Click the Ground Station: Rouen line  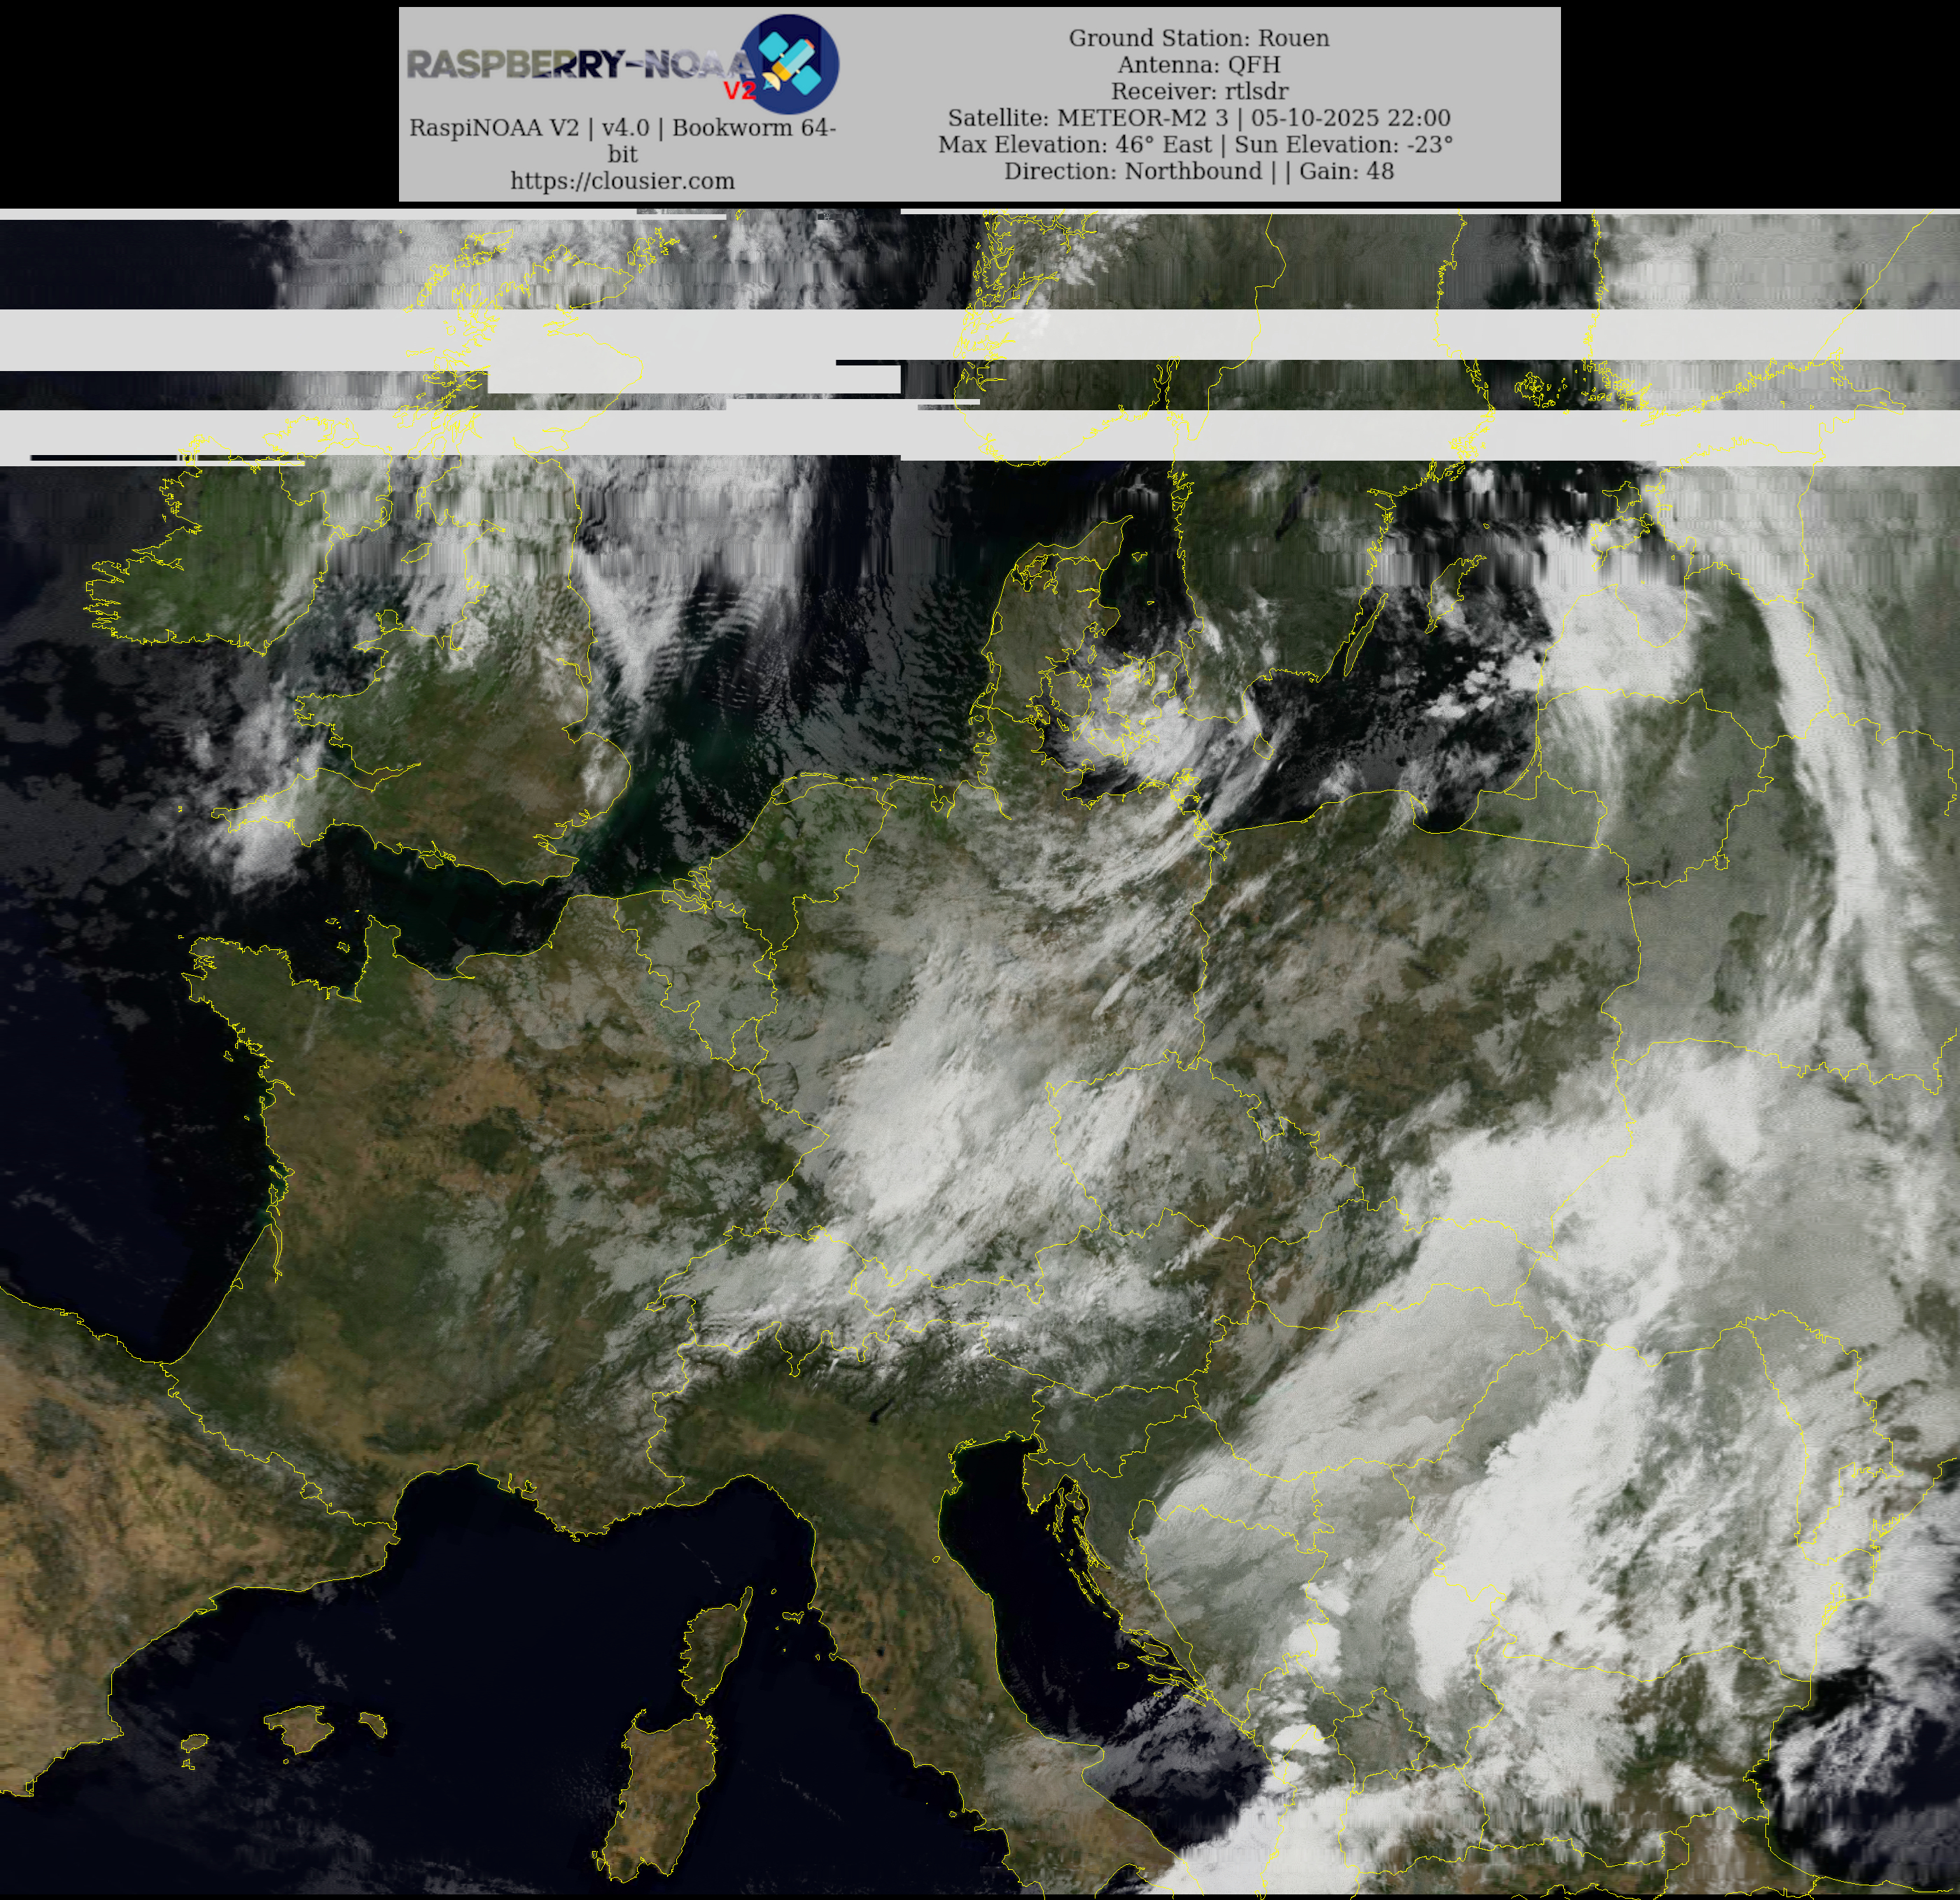1198,38
